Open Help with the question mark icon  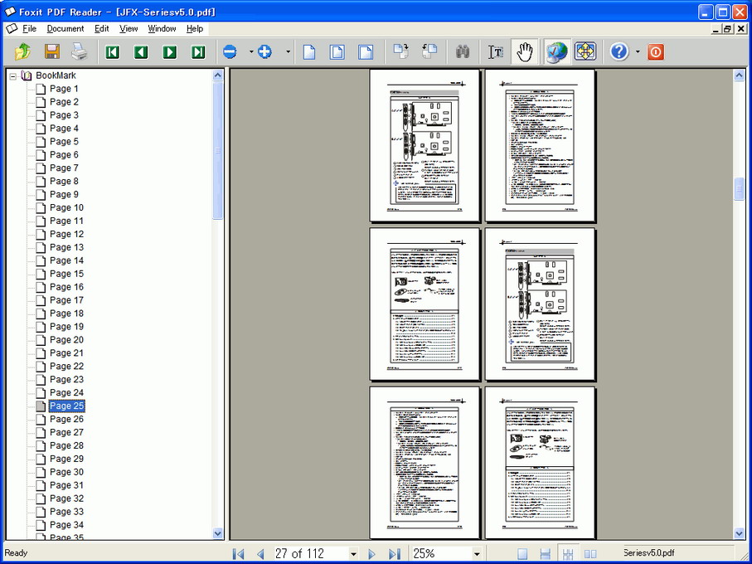pos(619,51)
